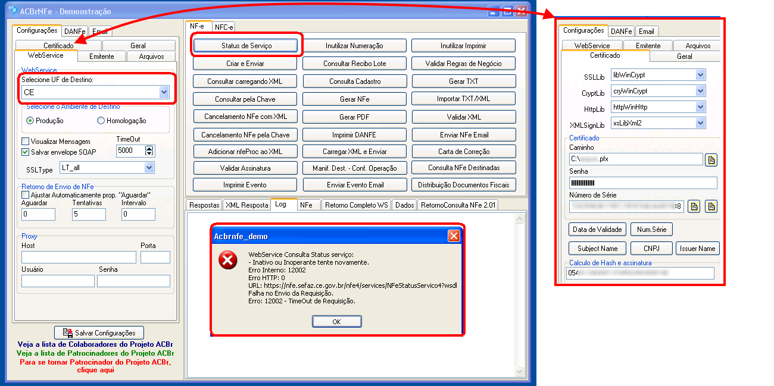
Task: Open the RetornoConsulta NFe 2.01 tab
Action: (457, 205)
